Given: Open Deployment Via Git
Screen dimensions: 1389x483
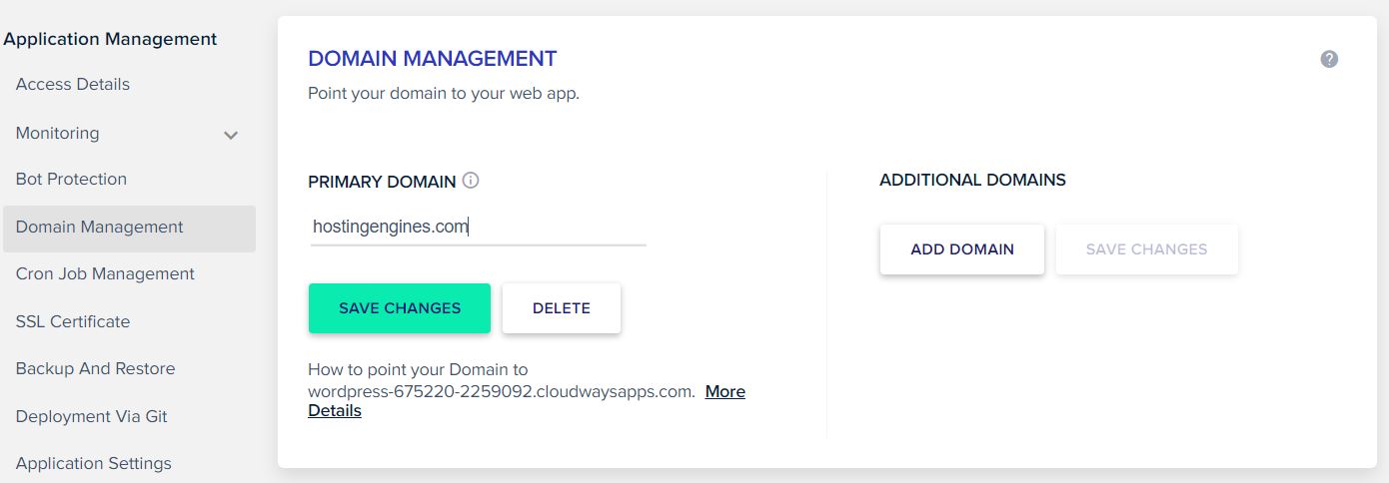Looking at the screenshot, I should [x=92, y=416].
